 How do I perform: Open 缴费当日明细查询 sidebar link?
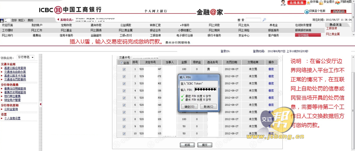pos(15,89)
